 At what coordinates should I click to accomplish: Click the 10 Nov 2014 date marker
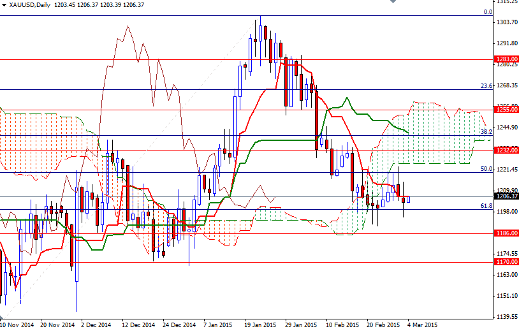[x=17, y=324]
